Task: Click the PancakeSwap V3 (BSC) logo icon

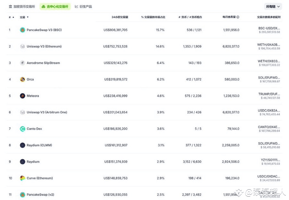Action: click(x=22, y=30)
